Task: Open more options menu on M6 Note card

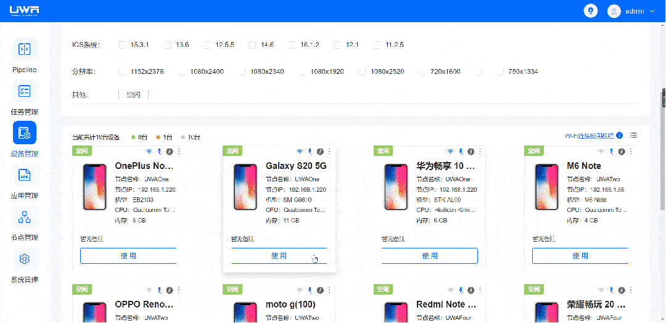Action: [x=631, y=151]
